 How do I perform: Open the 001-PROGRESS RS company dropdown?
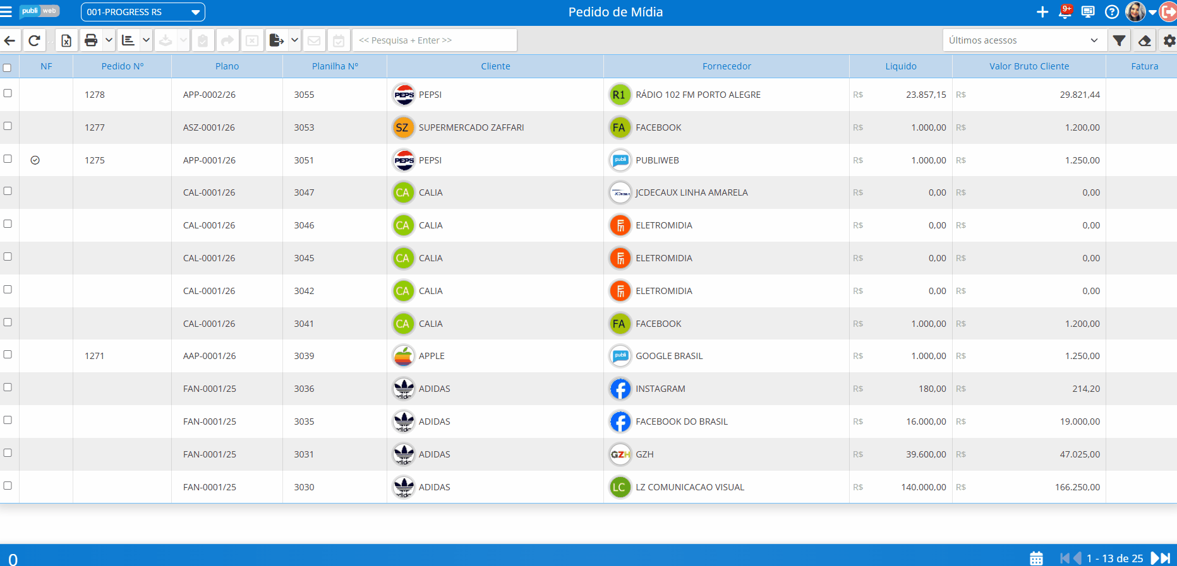[143, 12]
